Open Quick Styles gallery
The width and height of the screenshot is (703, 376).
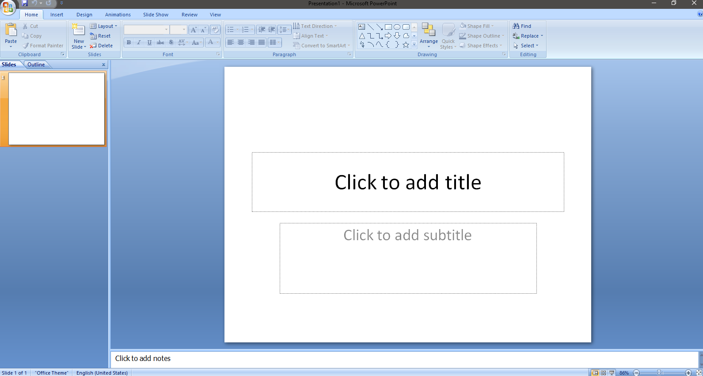[448, 35]
